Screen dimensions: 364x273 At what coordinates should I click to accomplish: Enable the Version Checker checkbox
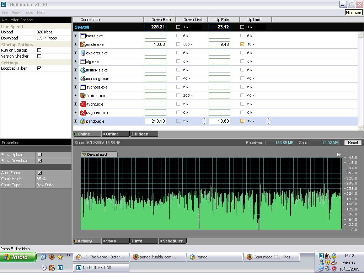[x=39, y=56]
